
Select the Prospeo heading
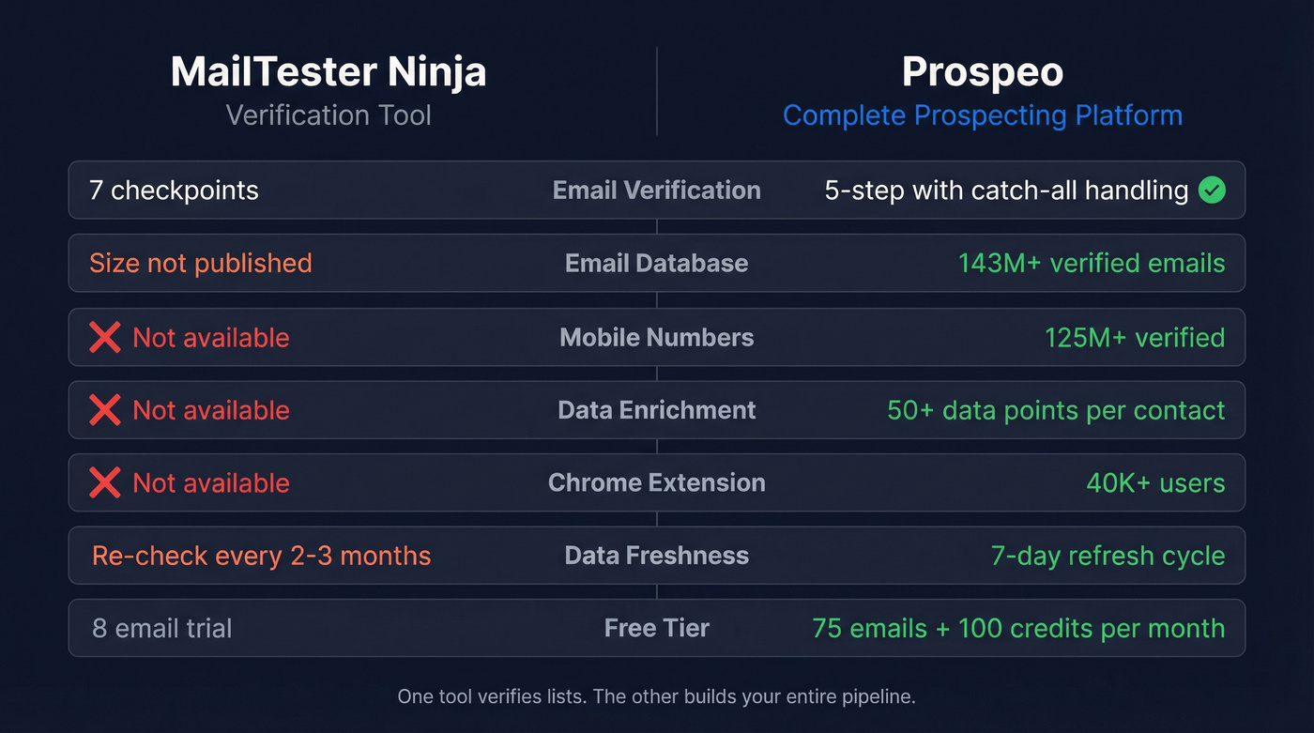[x=982, y=70]
